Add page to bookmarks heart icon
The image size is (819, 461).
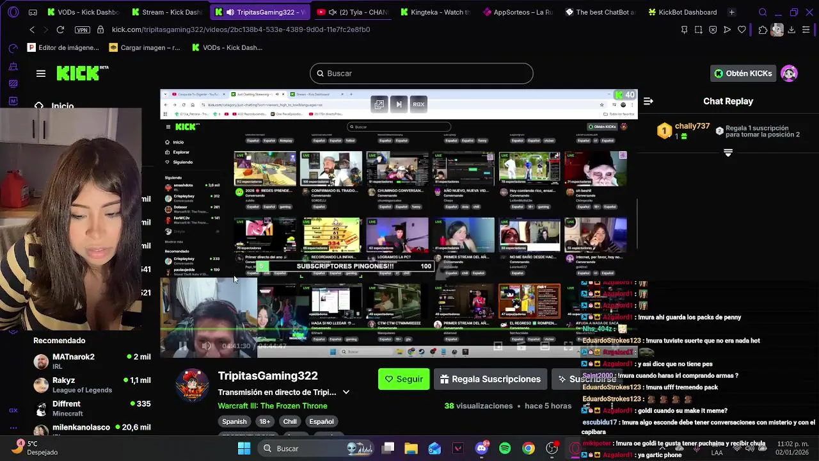click(742, 29)
